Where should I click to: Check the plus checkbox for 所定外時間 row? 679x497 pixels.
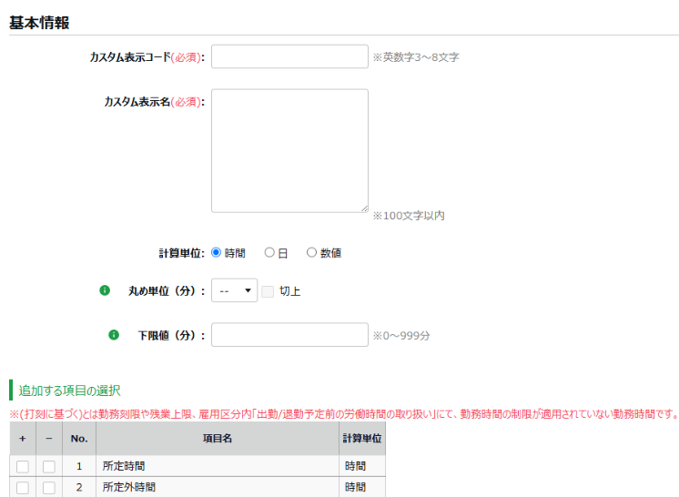point(23,488)
